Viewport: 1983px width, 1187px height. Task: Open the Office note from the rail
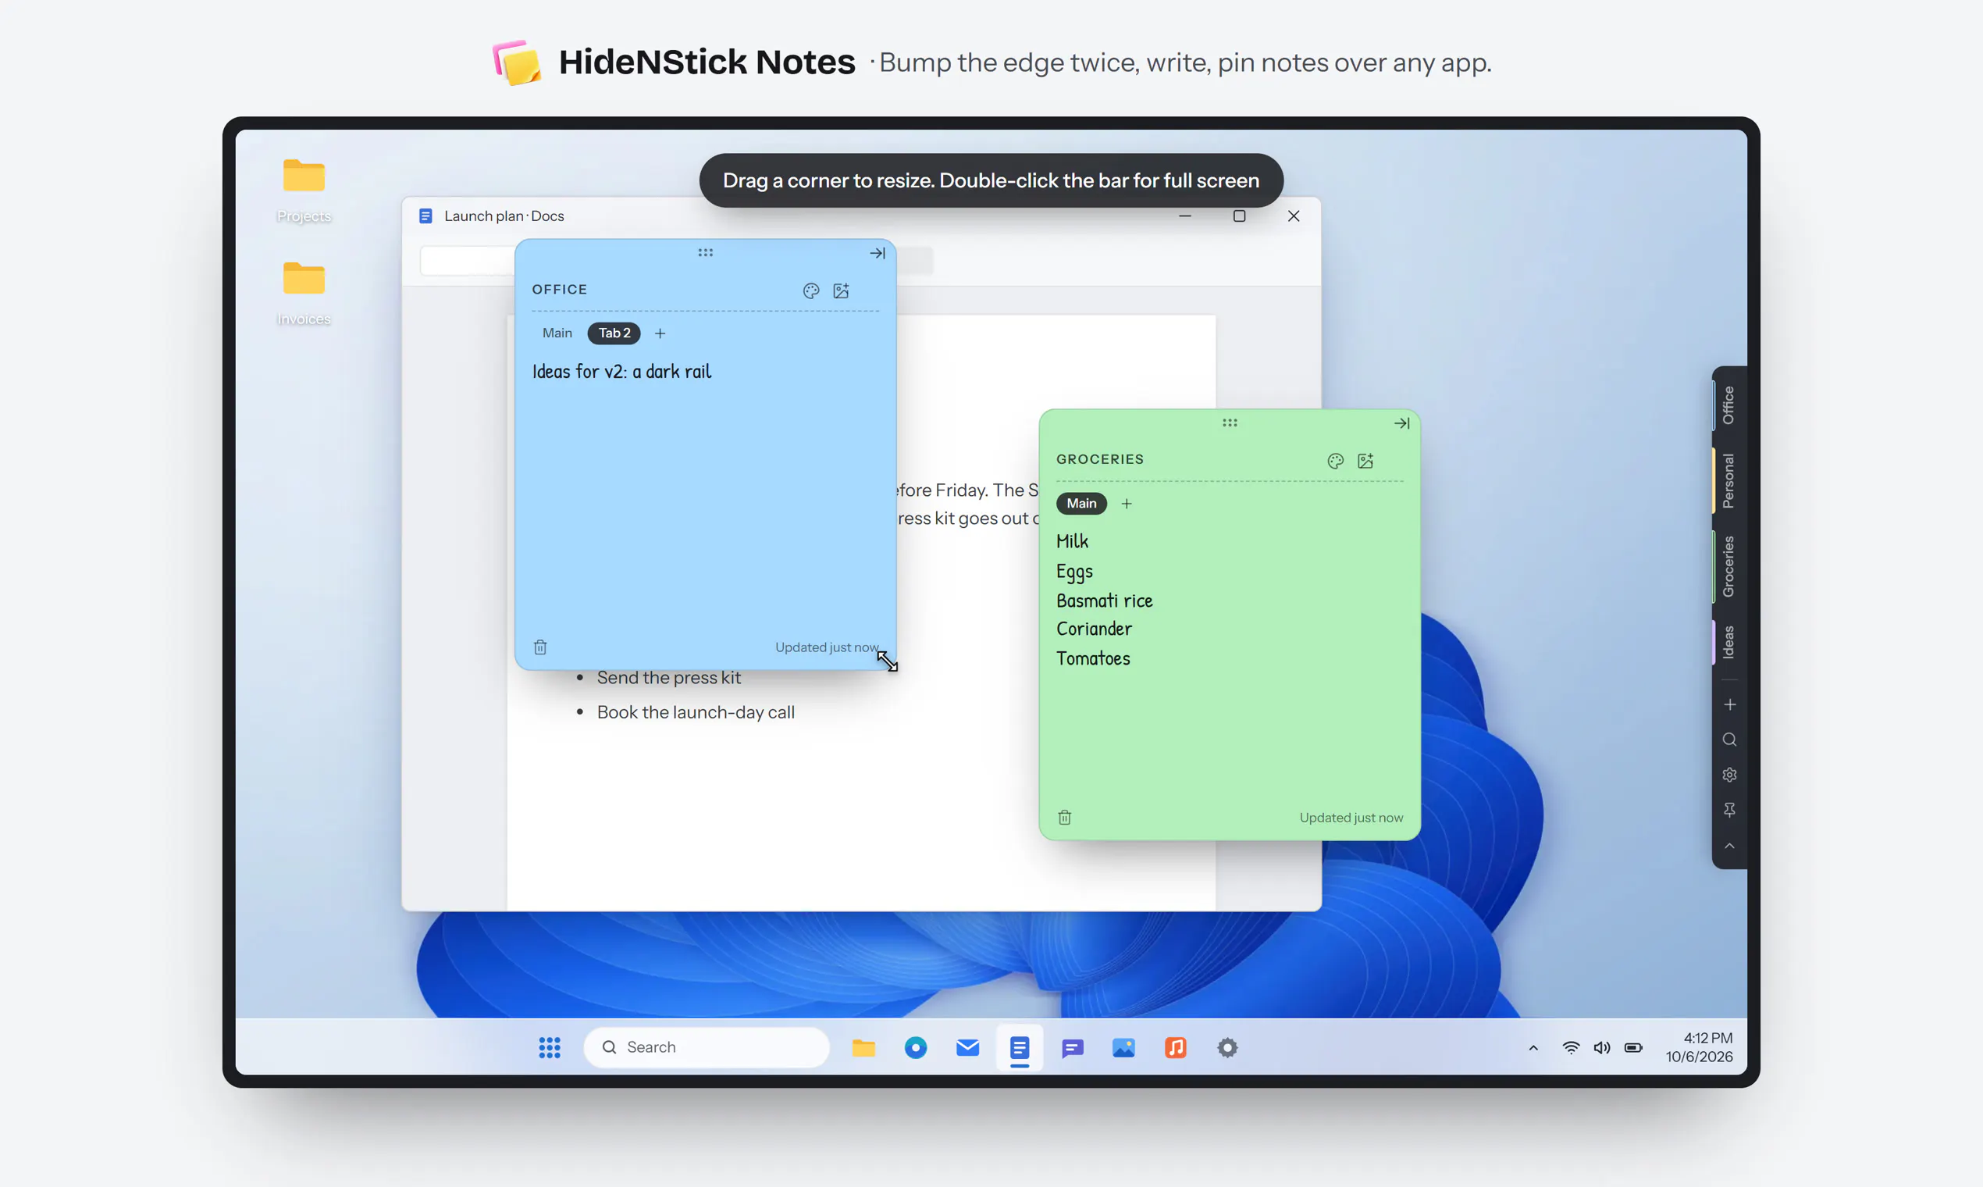click(x=1728, y=405)
